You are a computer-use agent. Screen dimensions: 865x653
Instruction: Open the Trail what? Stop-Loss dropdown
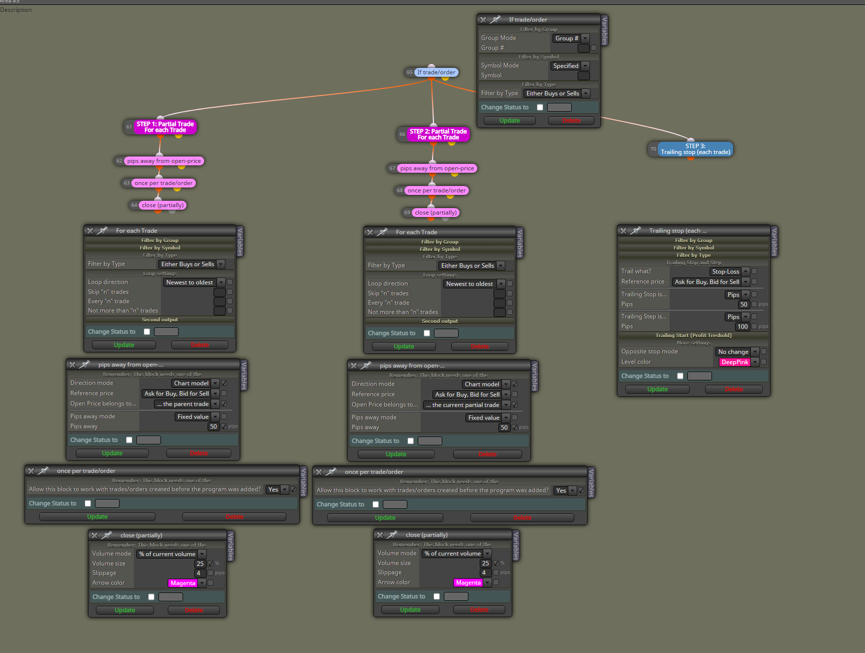(x=730, y=271)
